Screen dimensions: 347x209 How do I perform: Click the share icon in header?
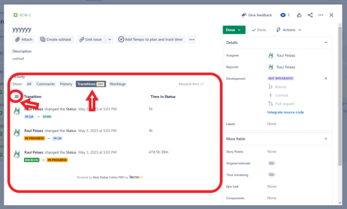coord(310,15)
